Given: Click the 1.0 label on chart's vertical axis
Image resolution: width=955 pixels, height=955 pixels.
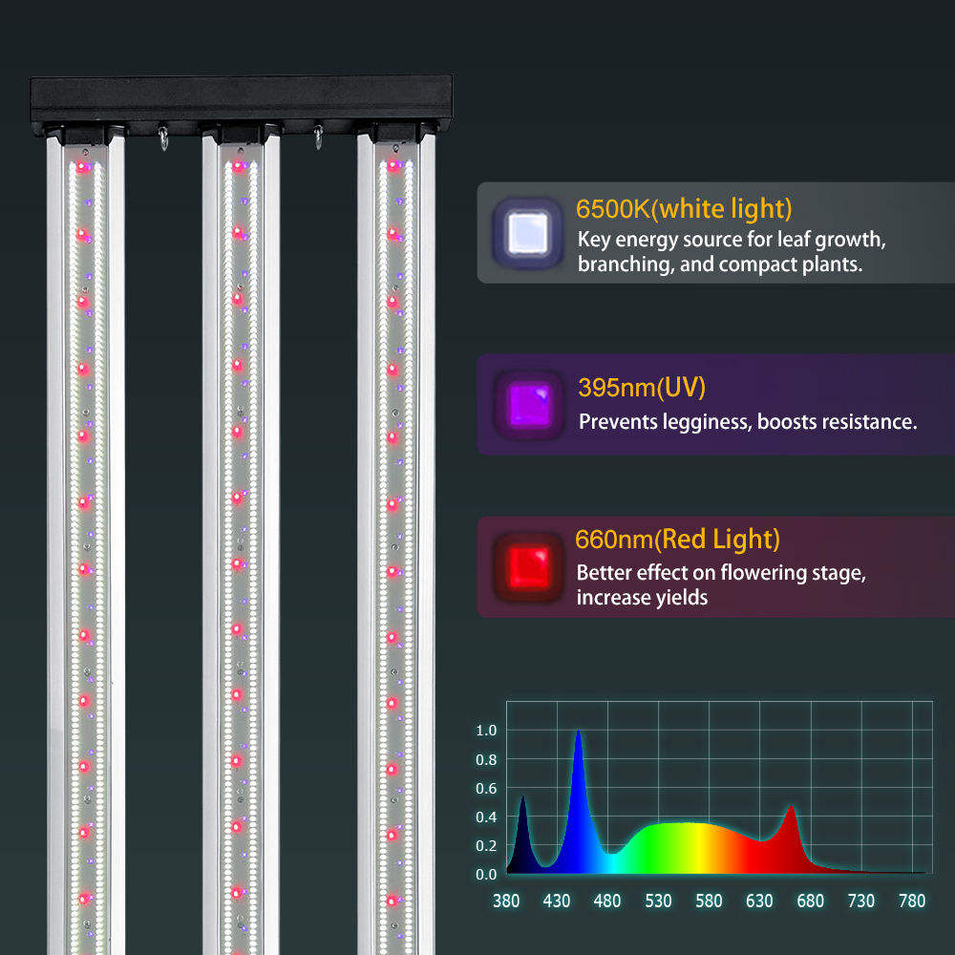Looking at the screenshot, I should click(x=486, y=731).
